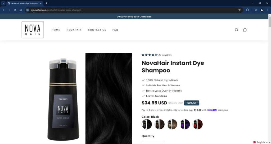View the 27 reviews link
Viewport: 271px width, 144px height.
(165, 55)
